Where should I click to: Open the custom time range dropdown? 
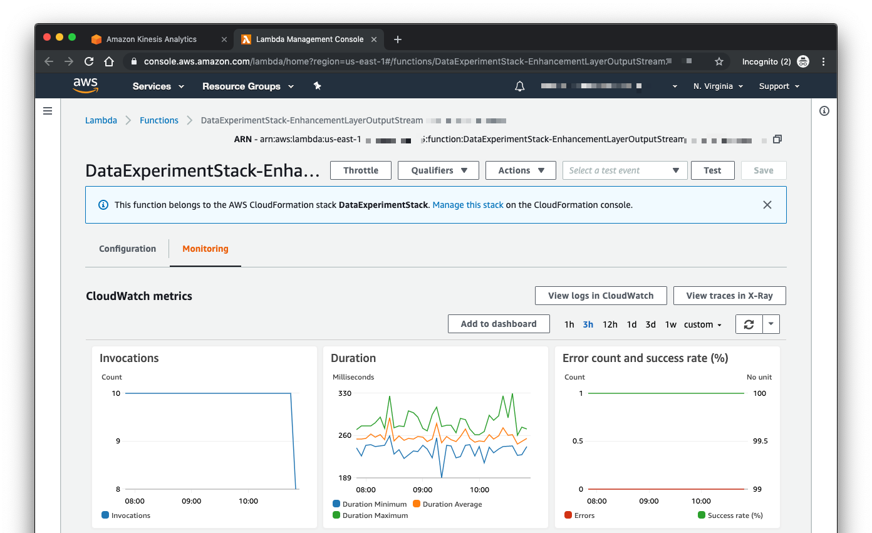click(703, 324)
